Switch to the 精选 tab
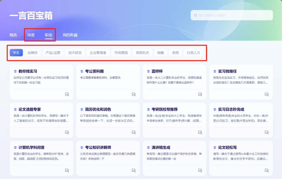The width and height of the screenshot is (282, 179). coord(13,35)
